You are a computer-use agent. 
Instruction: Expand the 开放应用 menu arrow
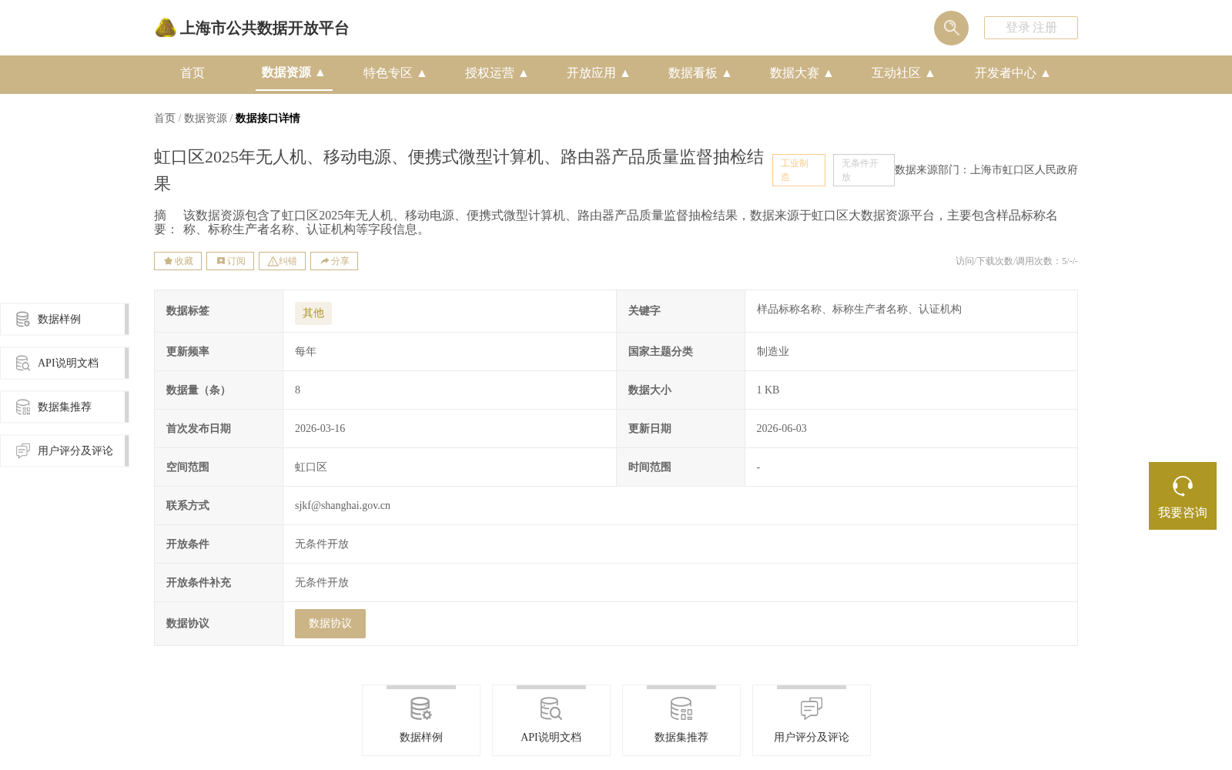[625, 73]
